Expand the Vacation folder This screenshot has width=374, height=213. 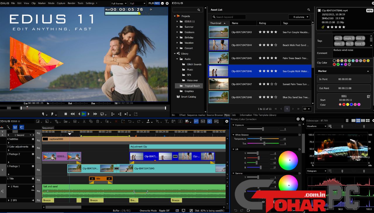pyautogui.click(x=177, y=43)
